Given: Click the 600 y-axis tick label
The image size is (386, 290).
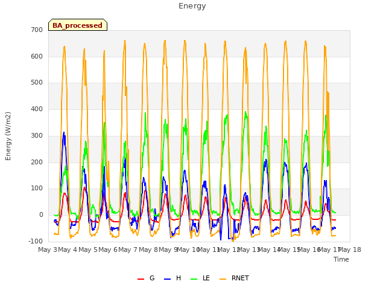Looking at the screenshot, I should (x=37, y=56).
